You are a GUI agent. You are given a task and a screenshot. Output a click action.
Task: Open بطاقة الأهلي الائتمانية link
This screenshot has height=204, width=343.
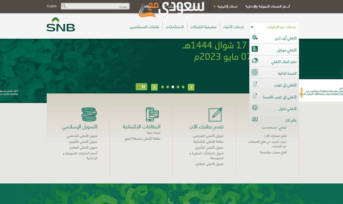[208, 142]
